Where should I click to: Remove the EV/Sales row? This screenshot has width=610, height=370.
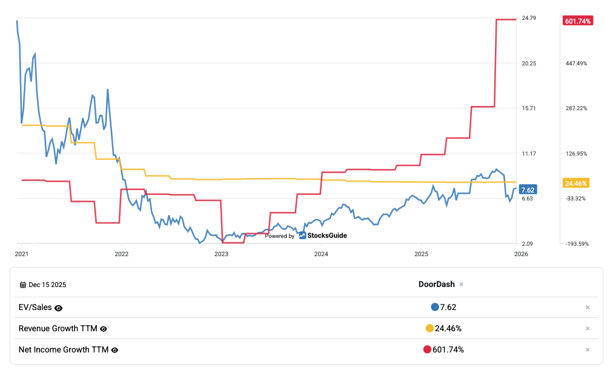tap(587, 308)
